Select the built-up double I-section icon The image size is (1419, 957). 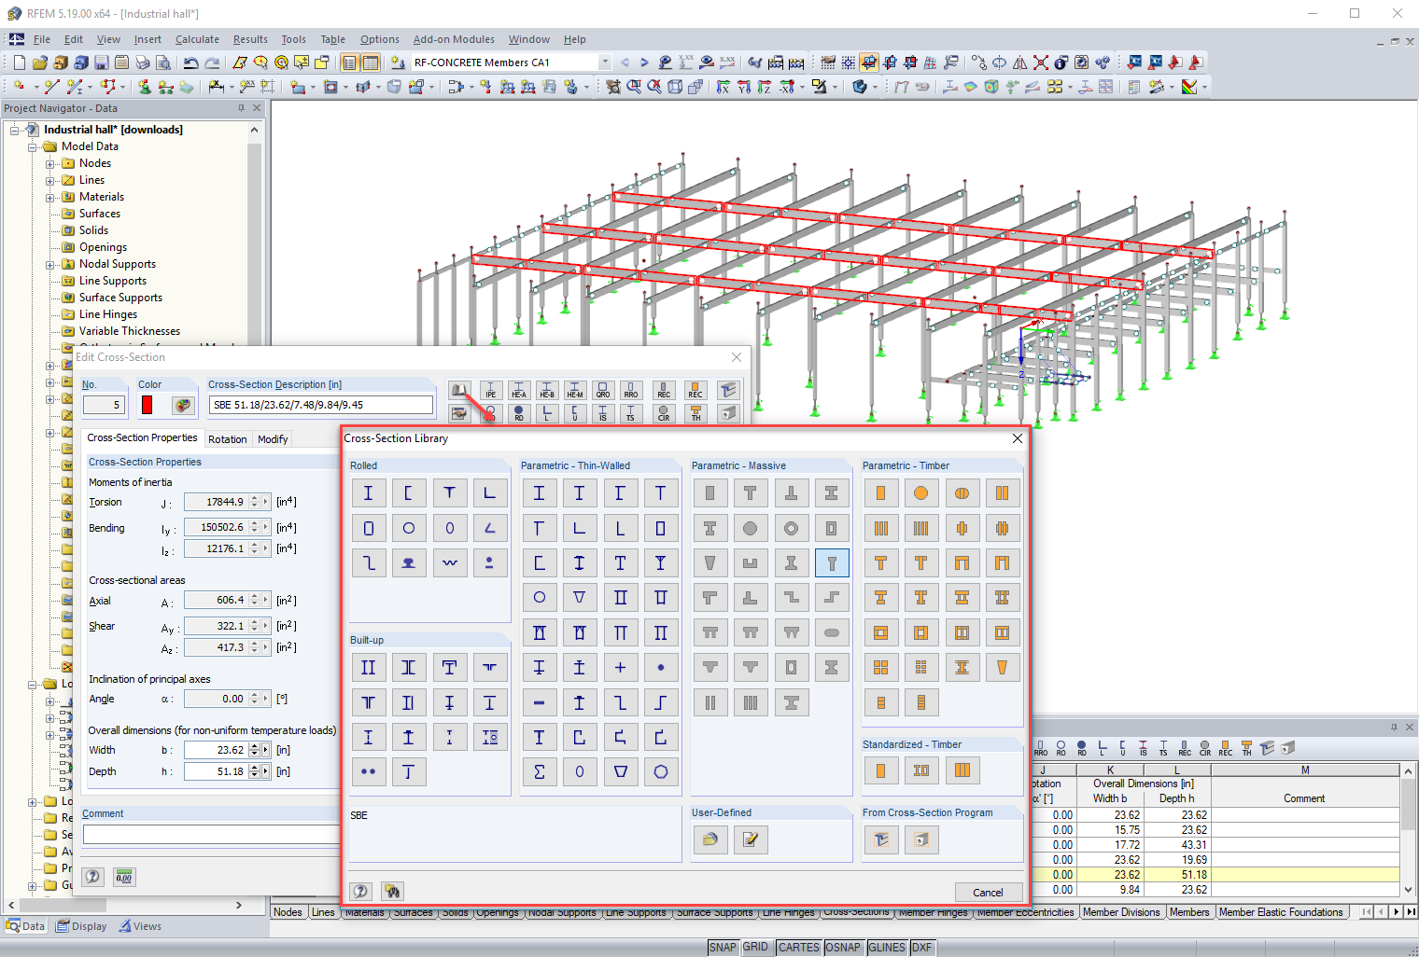click(x=368, y=668)
